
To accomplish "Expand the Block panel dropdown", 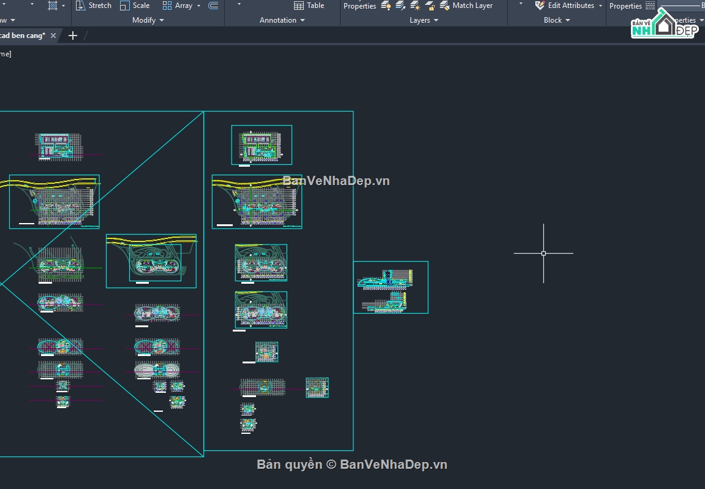I will pos(557,20).
